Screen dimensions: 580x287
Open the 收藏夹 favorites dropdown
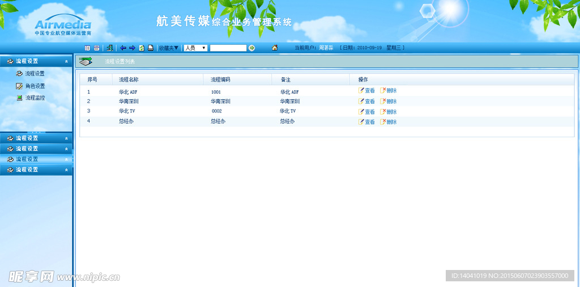pyautogui.click(x=168, y=48)
